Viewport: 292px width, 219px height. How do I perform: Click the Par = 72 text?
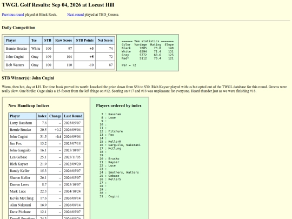pyautogui.click(x=129, y=65)
